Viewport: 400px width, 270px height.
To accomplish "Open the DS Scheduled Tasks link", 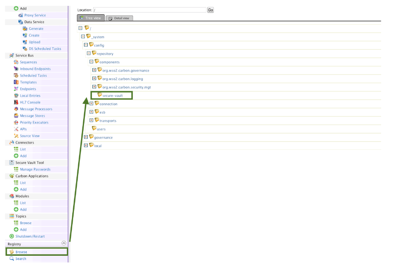I will [x=45, y=49].
